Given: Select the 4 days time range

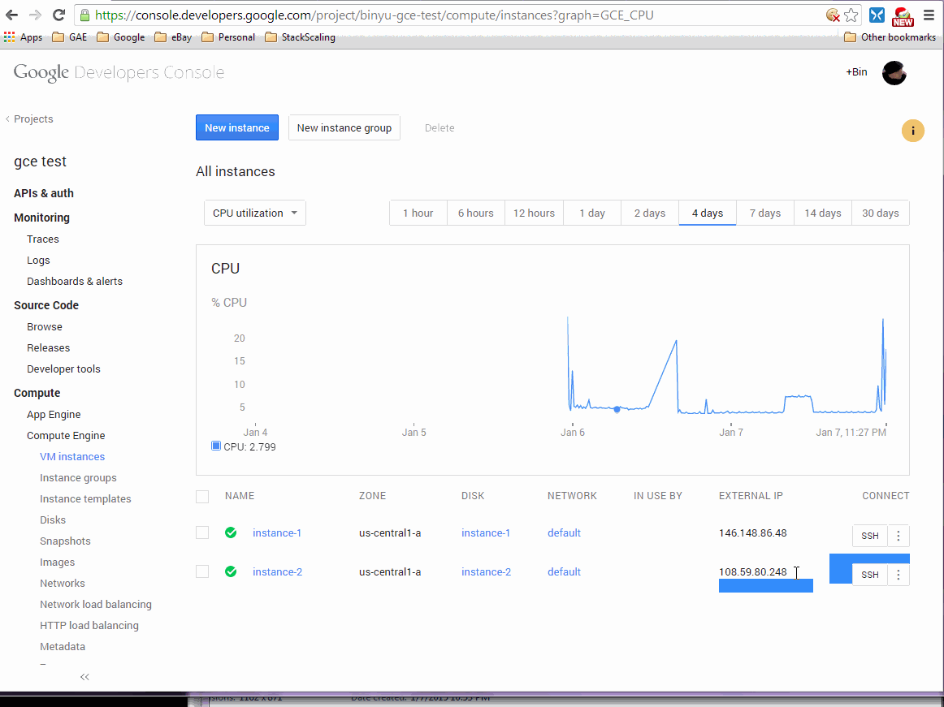Looking at the screenshot, I should click(708, 213).
